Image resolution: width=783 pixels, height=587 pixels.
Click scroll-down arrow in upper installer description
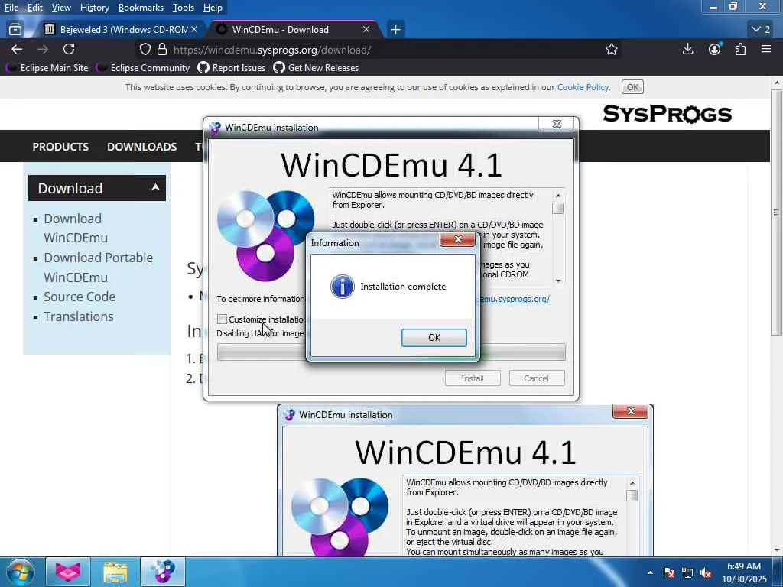pyautogui.click(x=557, y=281)
